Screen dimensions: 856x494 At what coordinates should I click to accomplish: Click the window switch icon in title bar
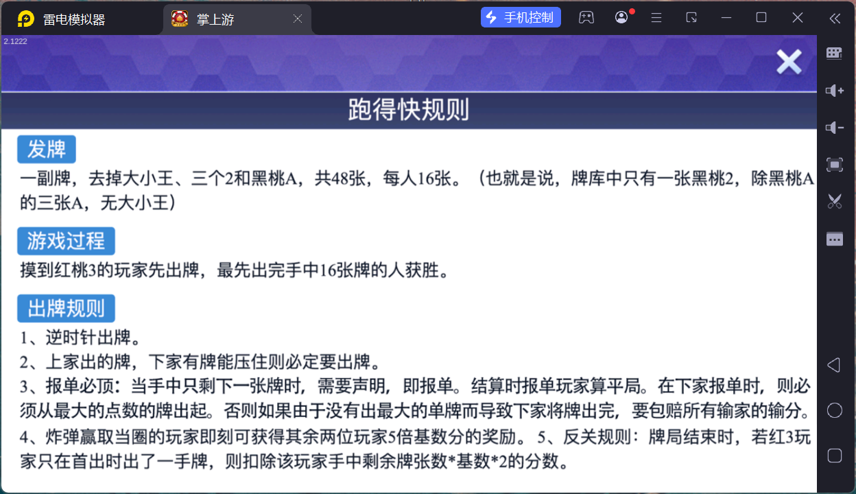(x=691, y=17)
